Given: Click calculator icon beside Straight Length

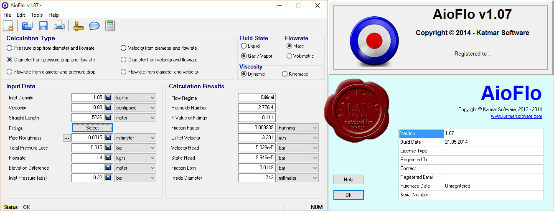Looking at the screenshot, I should [108, 117].
